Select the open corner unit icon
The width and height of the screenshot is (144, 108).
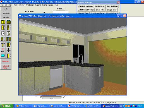tap(9, 39)
